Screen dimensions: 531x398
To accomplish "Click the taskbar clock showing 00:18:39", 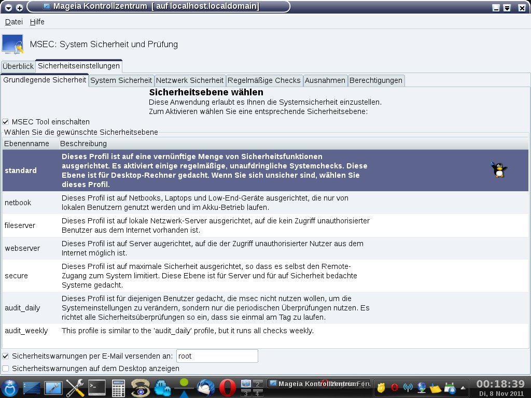I will point(500,384).
